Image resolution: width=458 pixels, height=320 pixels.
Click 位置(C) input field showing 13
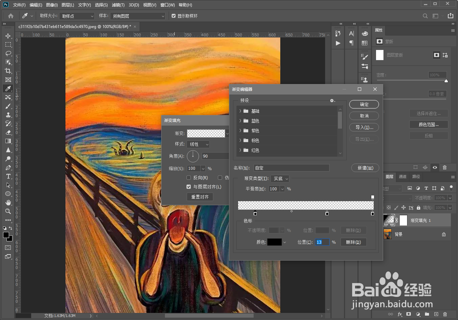[322, 242]
